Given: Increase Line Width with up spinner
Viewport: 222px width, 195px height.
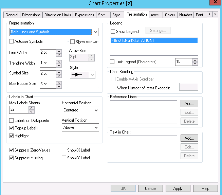Looking at the screenshot, I should coord(59,51).
